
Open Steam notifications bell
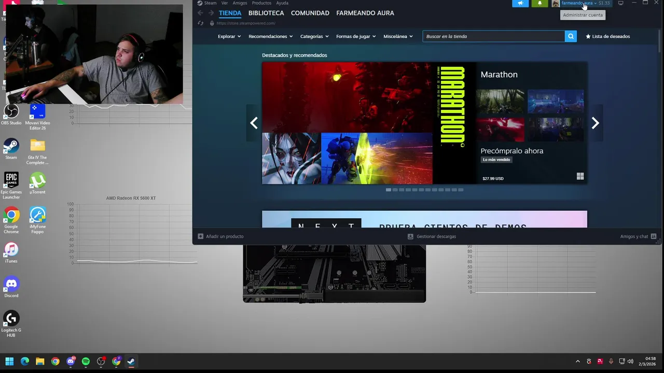tap(539, 3)
